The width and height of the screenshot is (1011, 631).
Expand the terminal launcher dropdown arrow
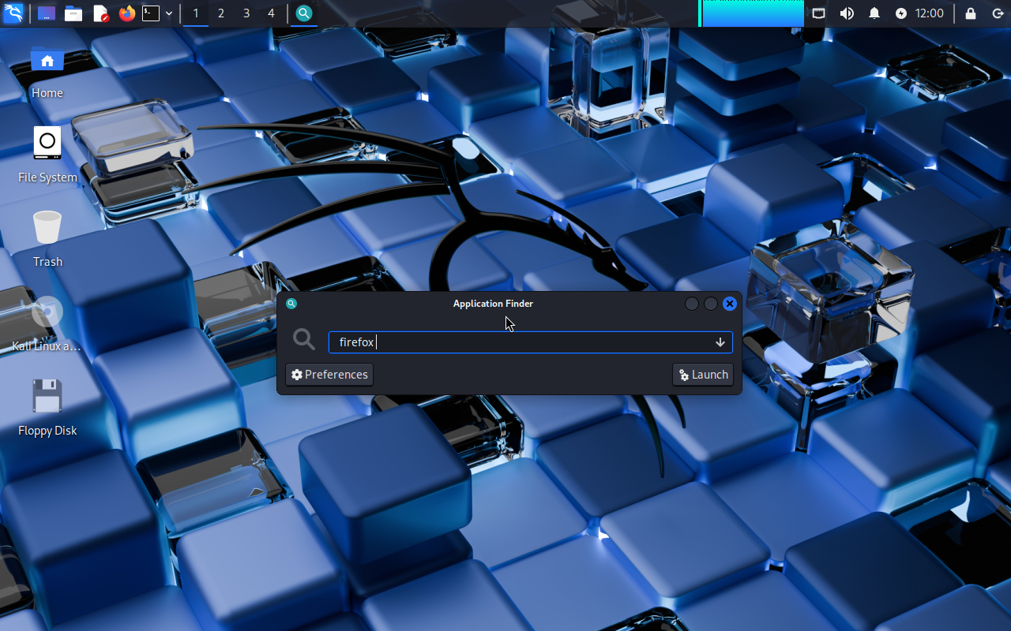[x=169, y=13]
